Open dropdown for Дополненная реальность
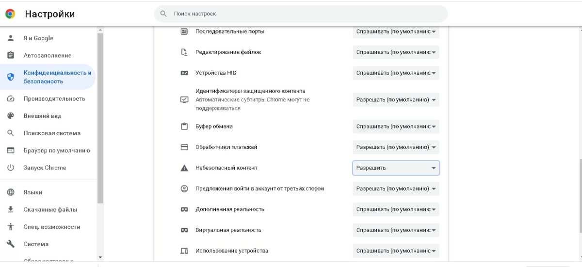582x267 pixels. coord(396,209)
